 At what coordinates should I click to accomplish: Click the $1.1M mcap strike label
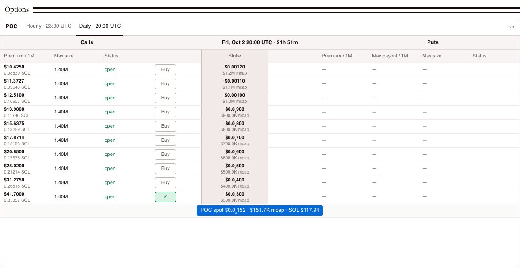[234, 87]
